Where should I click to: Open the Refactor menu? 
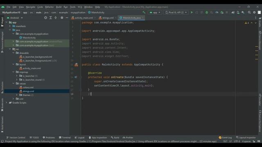point(50,7)
